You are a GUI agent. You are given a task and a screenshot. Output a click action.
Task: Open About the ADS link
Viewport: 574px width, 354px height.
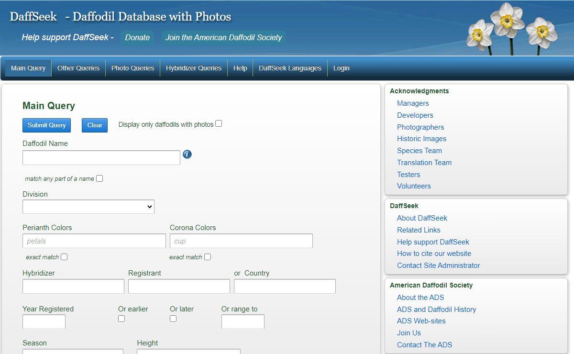click(420, 298)
